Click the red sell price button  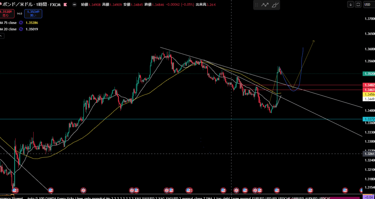click(x=6, y=14)
